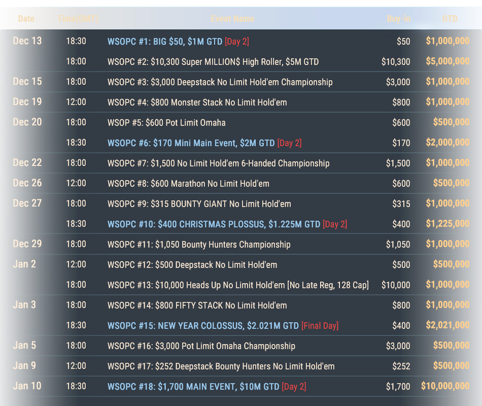Select the Dec 29 date cell
The image size is (482, 406).
27,244
